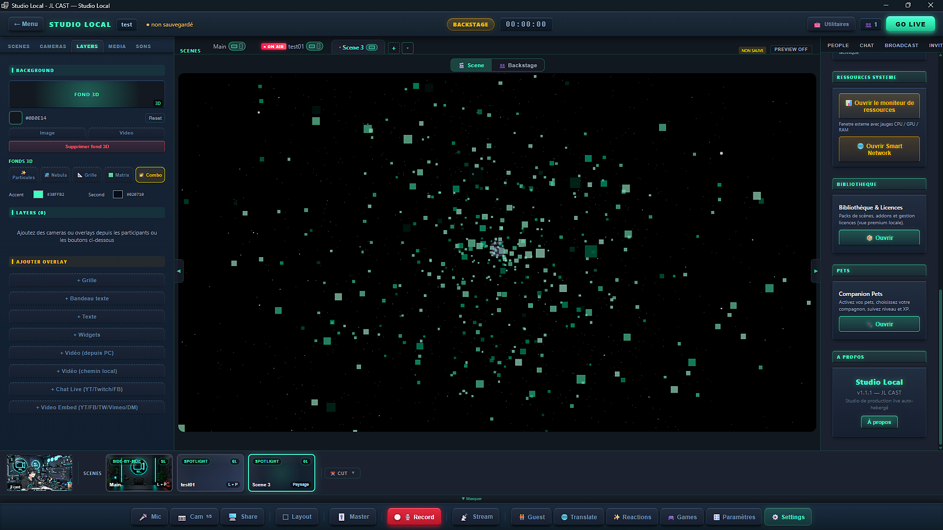Select the Nebula 3D background
The width and height of the screenshot is (943, 530).
[x=55, y=175]
